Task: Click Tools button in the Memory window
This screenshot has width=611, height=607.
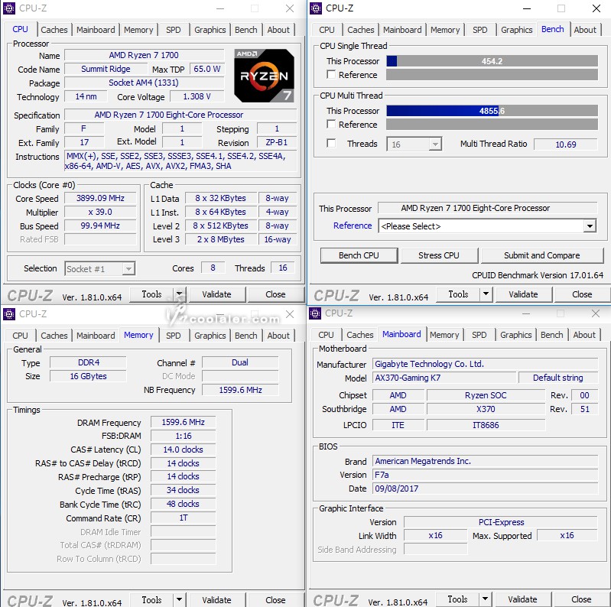Action: [151, 599]
